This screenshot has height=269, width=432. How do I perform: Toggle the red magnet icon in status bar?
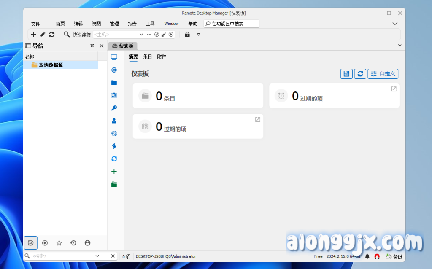pos(377,256)
